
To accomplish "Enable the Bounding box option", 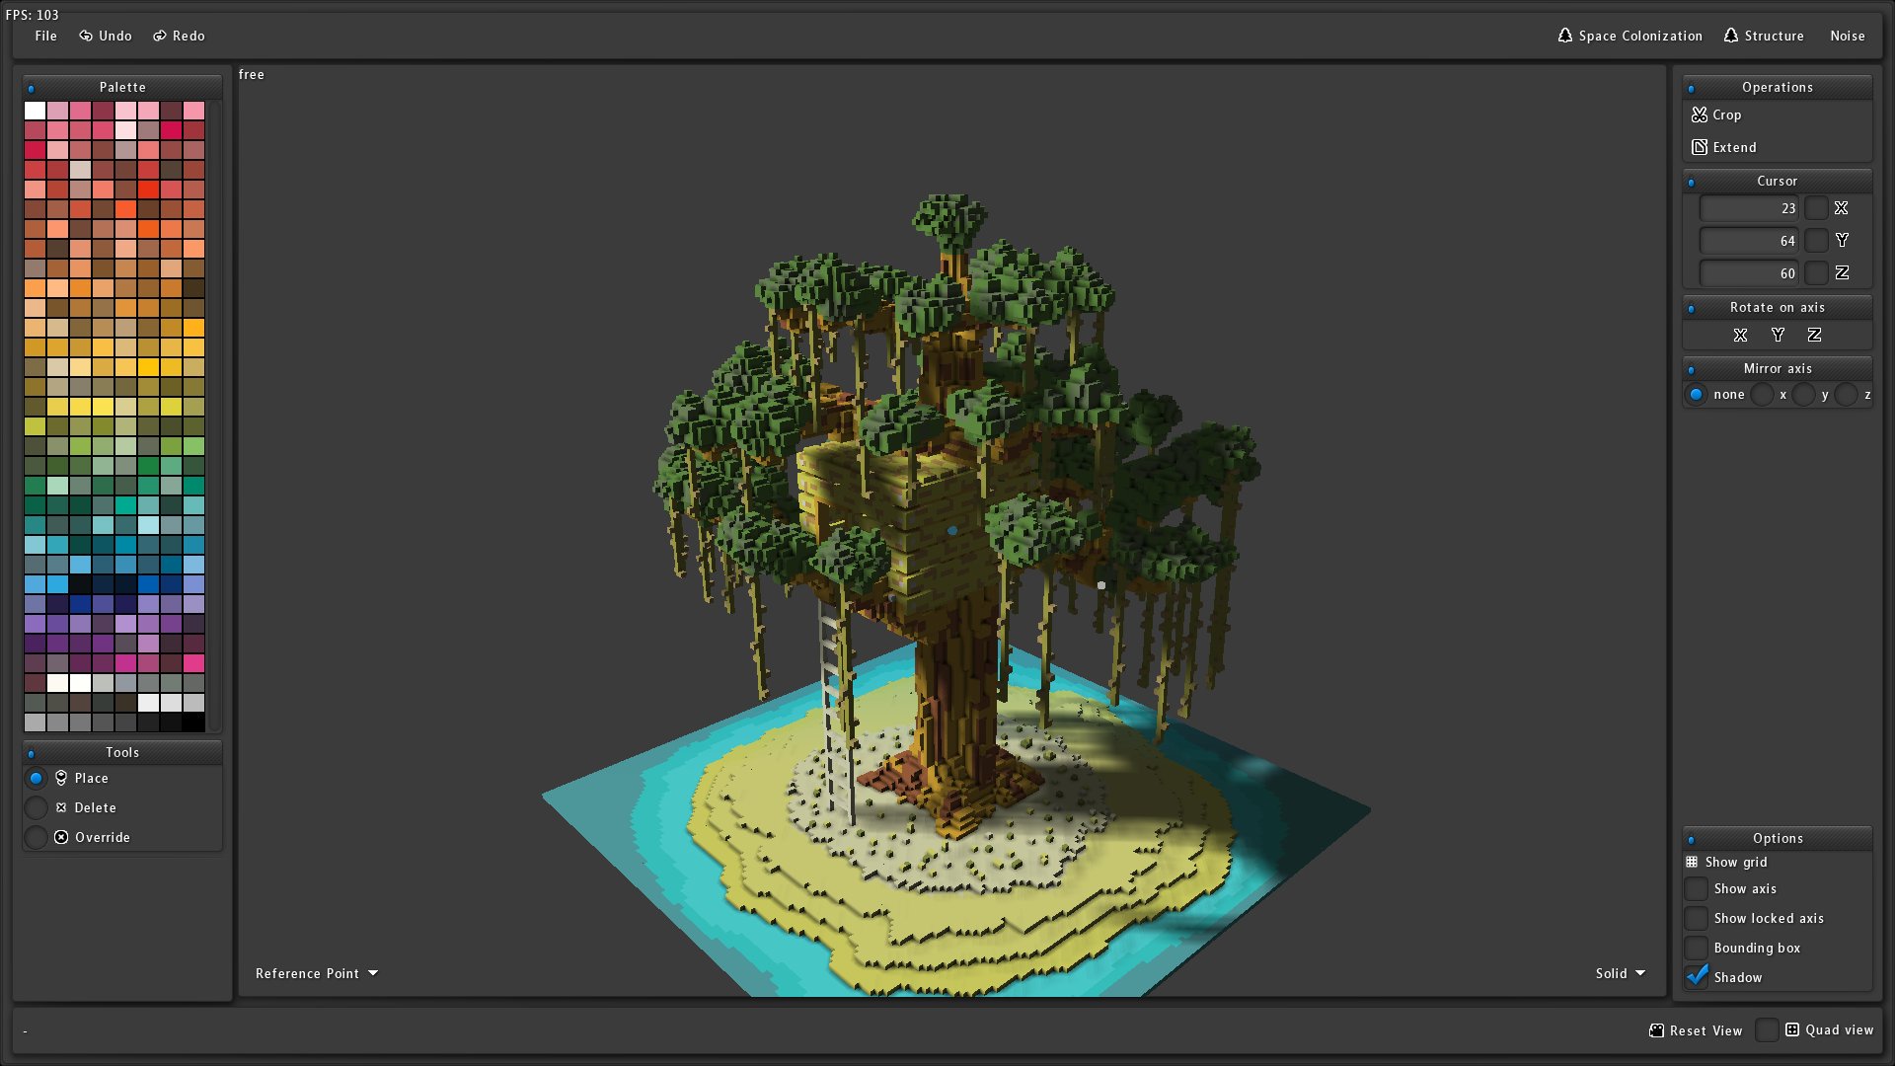I will click(1696, 948).
